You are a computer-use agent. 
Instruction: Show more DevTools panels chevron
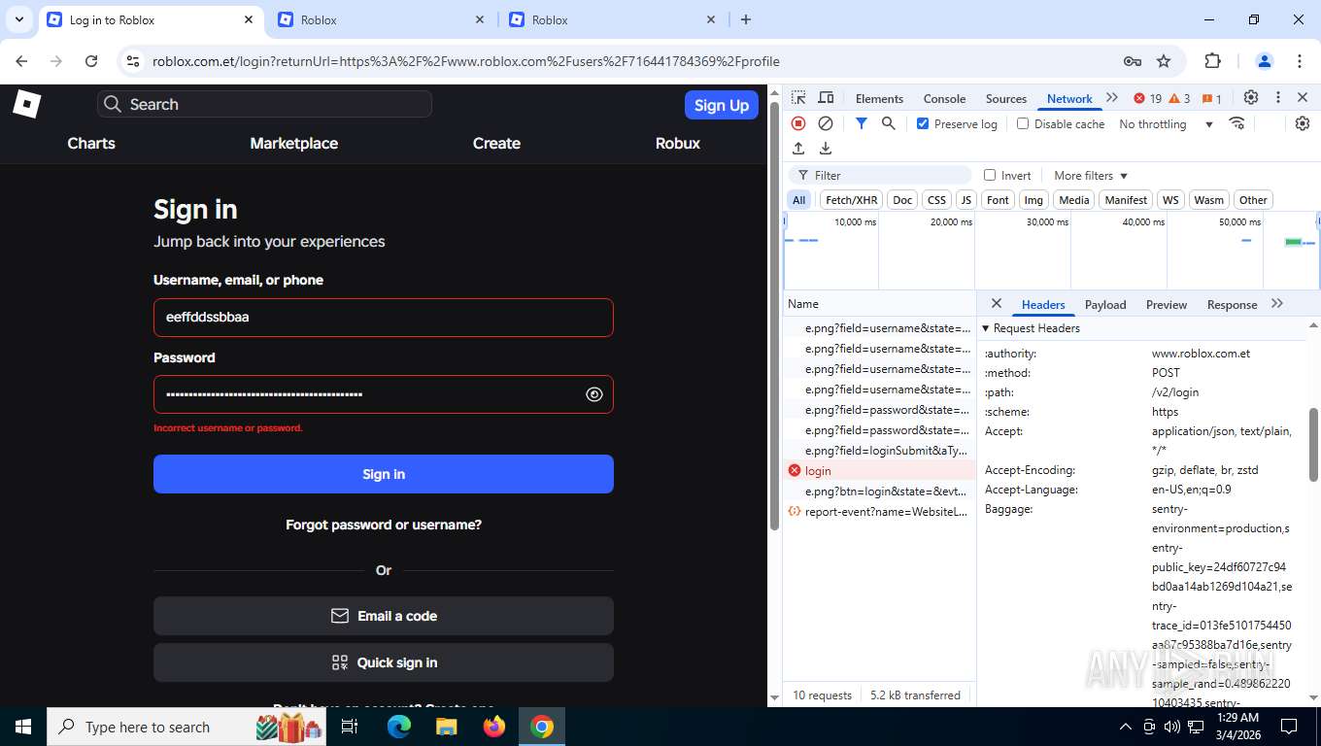coord(1112,98)
